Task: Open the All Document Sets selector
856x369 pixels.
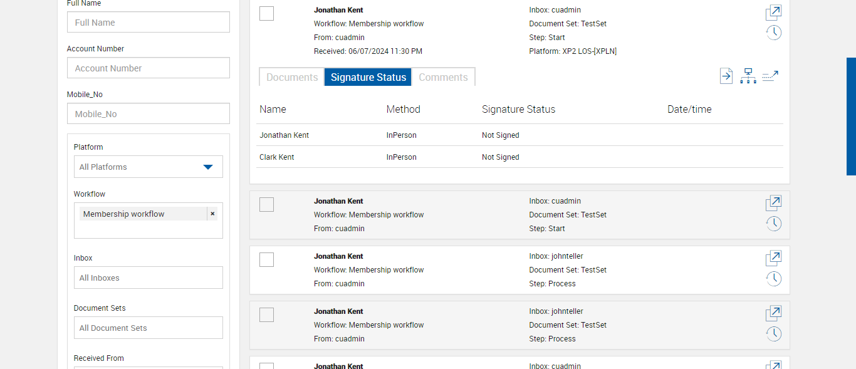Action: tap(148, 328)
